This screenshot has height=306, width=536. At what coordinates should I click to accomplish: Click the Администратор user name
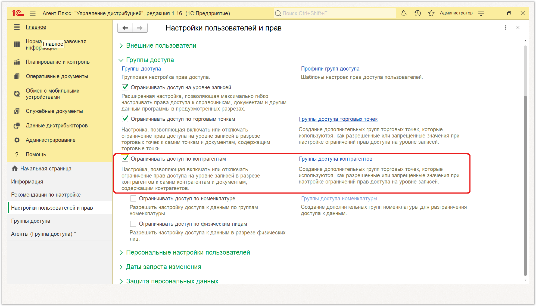click(x=456, y=13)
